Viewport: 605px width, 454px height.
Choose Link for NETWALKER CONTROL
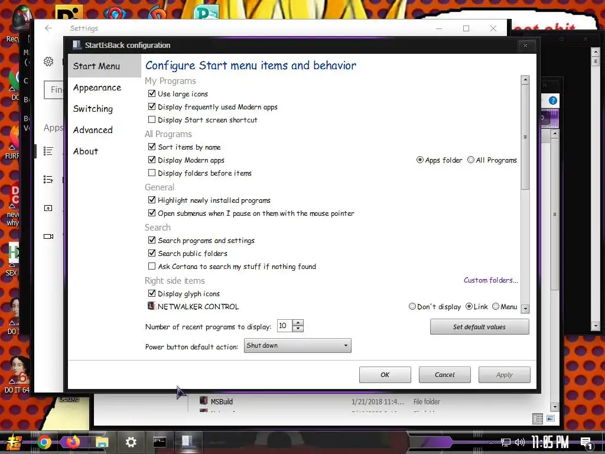(x=469, y=307)
